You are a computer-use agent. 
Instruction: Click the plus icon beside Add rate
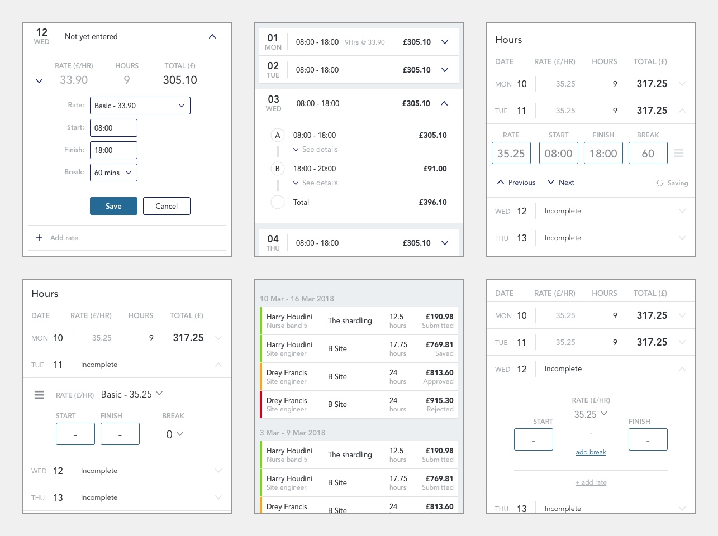(39, 238)
